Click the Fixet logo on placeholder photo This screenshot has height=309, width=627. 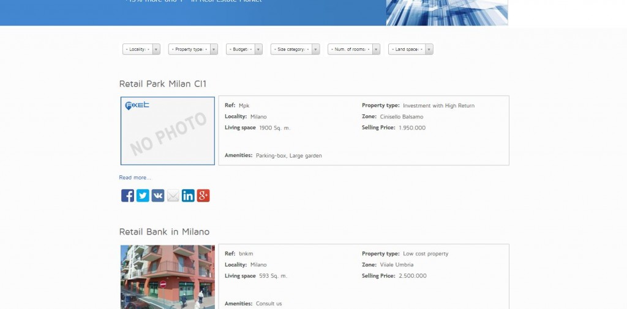pos(137,105)
